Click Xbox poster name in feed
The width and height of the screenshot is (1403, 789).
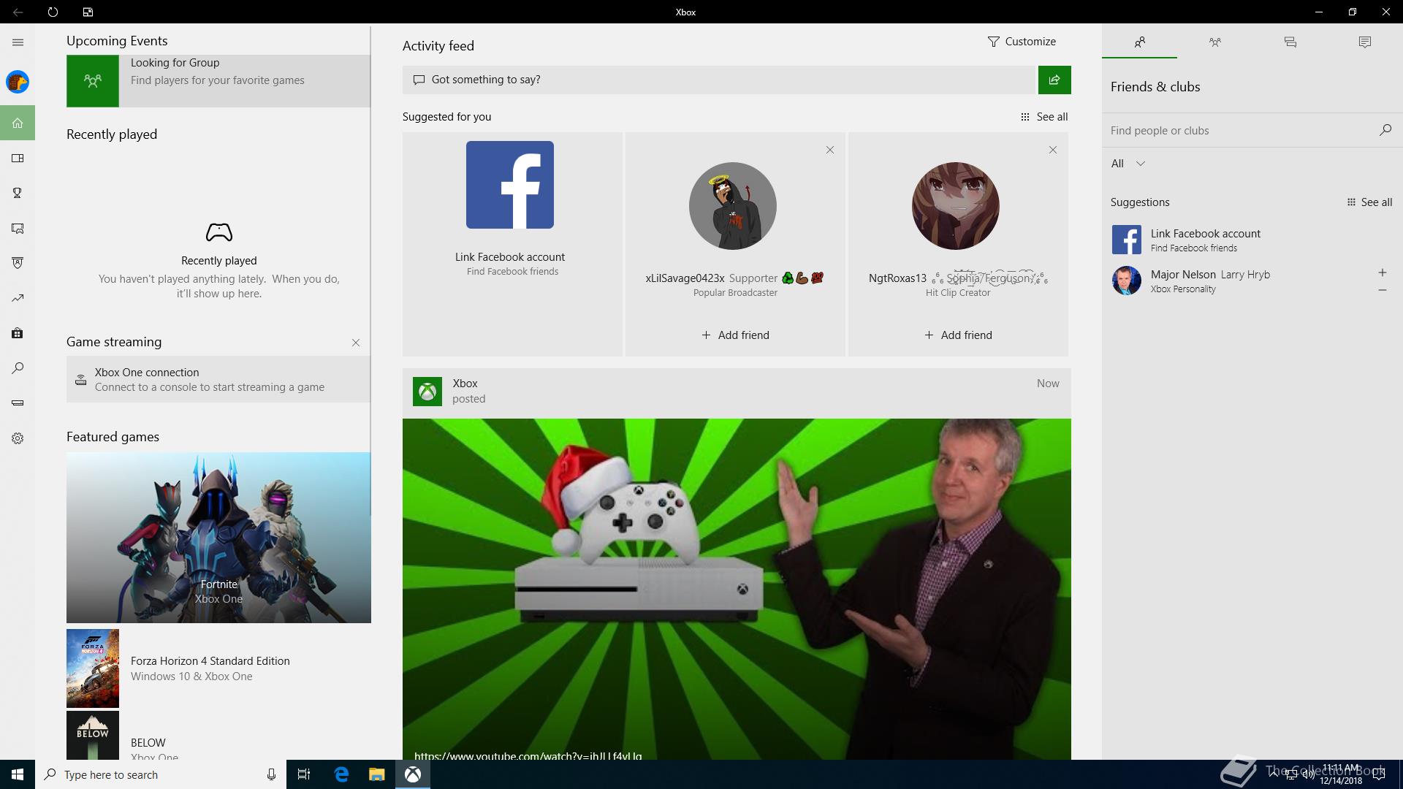pyautogui.click(x=465, y=384)
